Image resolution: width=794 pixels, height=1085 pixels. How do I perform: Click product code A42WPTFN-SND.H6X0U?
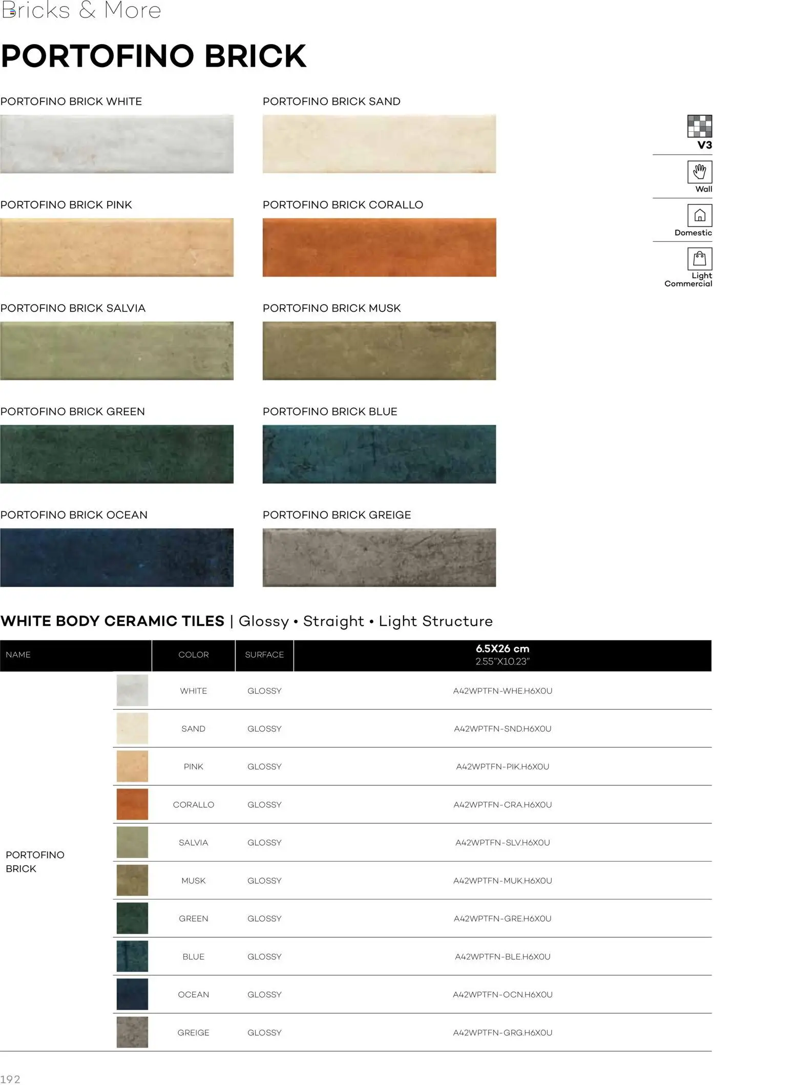point(503,728)
